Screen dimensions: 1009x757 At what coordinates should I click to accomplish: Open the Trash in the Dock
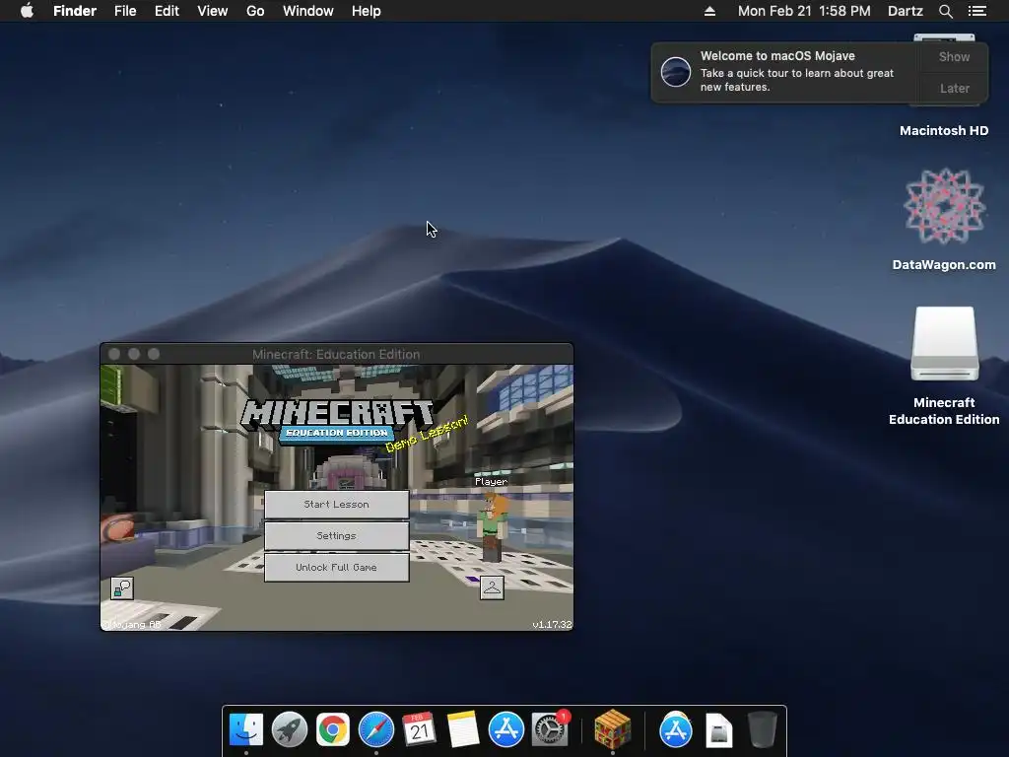(763, 730)
